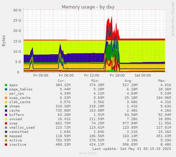Click the 'Fri 12:00' x-axis label
This screenshot has height=157, width=176.
(x=92, y=75)
